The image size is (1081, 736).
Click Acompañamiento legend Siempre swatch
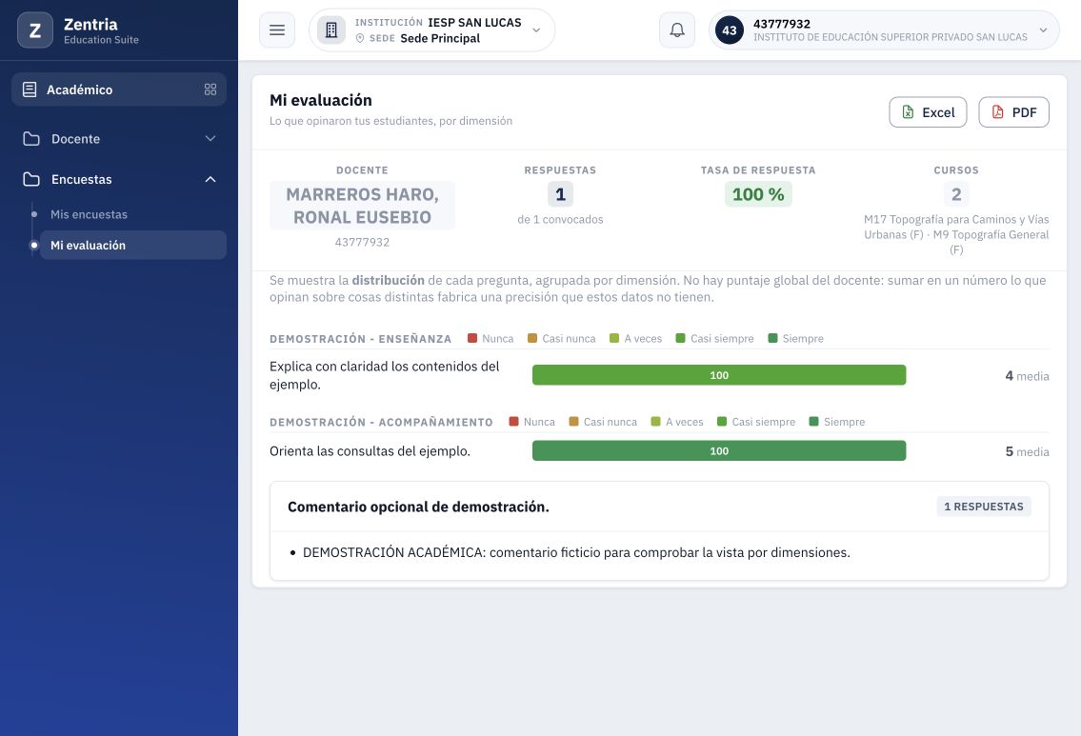point(813,422)
